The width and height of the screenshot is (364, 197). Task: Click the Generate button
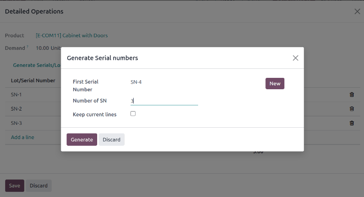tap(82, 140)
